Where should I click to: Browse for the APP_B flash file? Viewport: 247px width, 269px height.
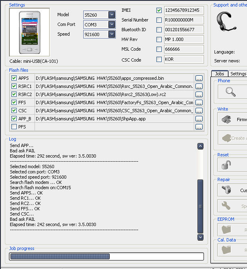tap(199, 119)
